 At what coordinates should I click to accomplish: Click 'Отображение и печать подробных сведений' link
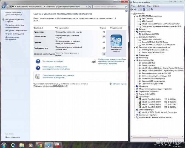pos(112,61)
